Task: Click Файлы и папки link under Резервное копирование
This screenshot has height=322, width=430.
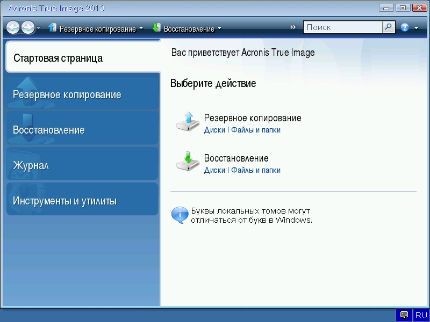Action: pyautogui.click(x=256, y=130)
